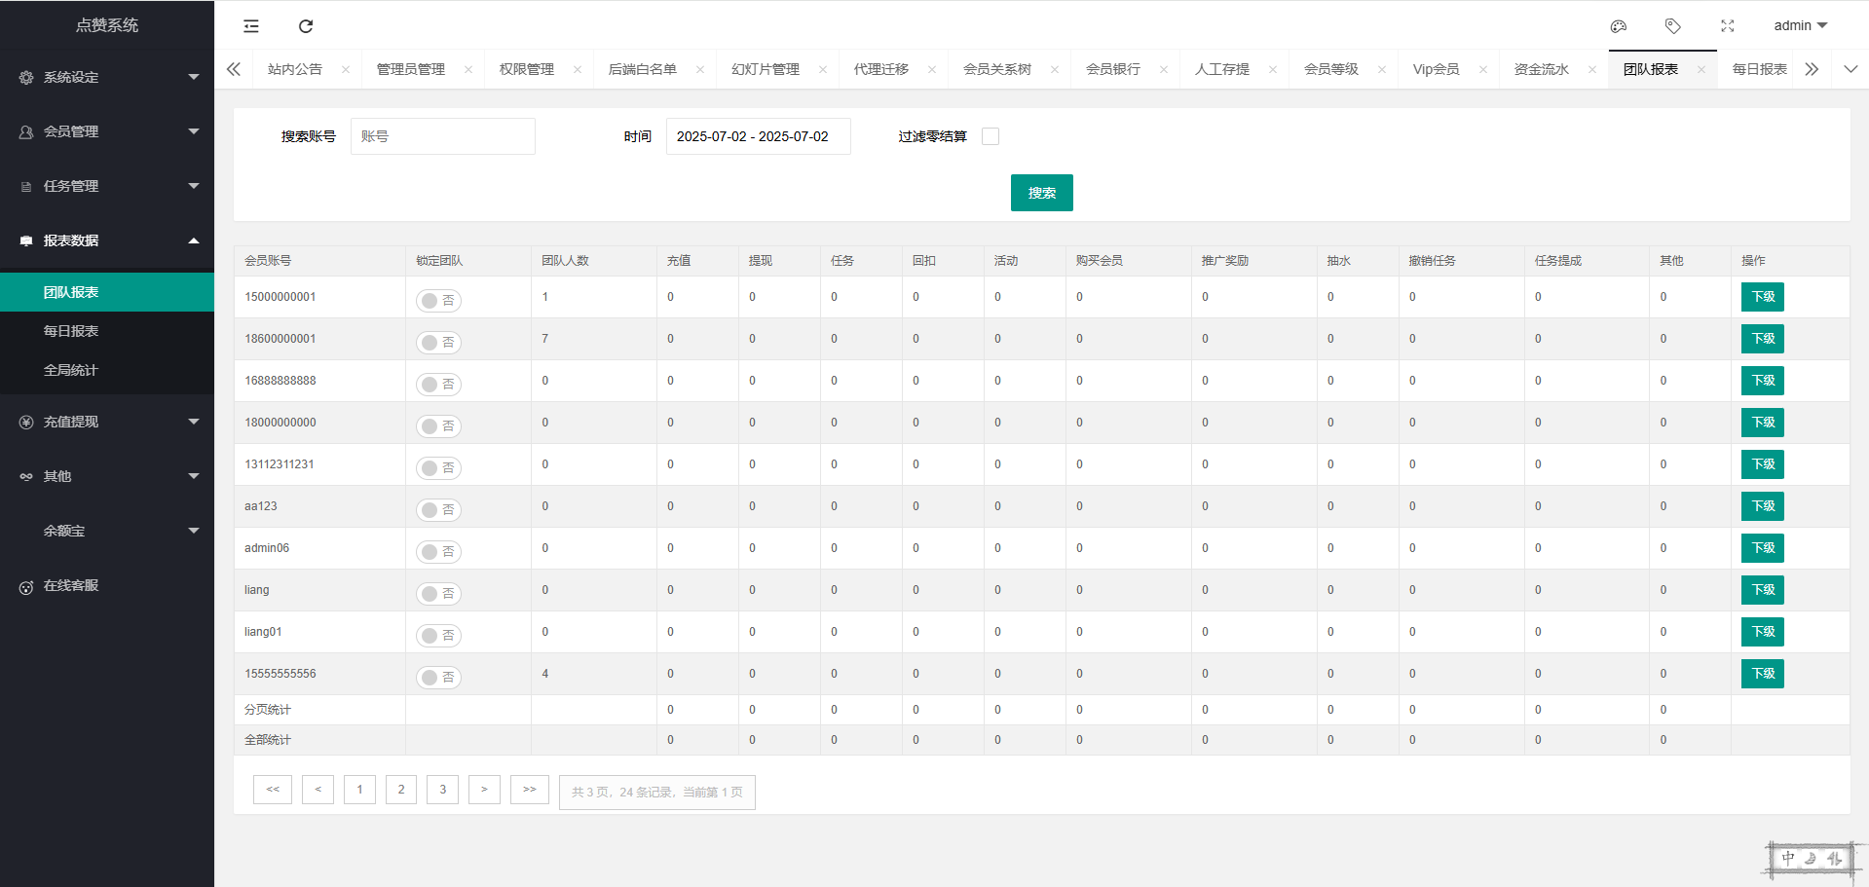
Task: Close the 幻灯片管理 tab
Action: click(823, 70)
